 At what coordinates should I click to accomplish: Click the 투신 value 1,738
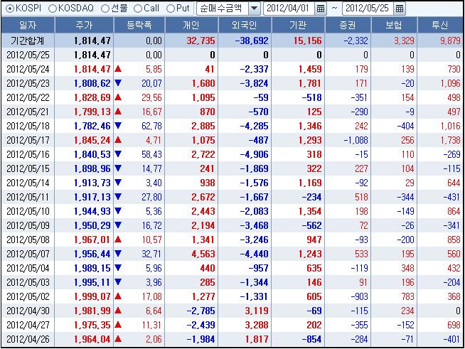[x=451, y=140]
